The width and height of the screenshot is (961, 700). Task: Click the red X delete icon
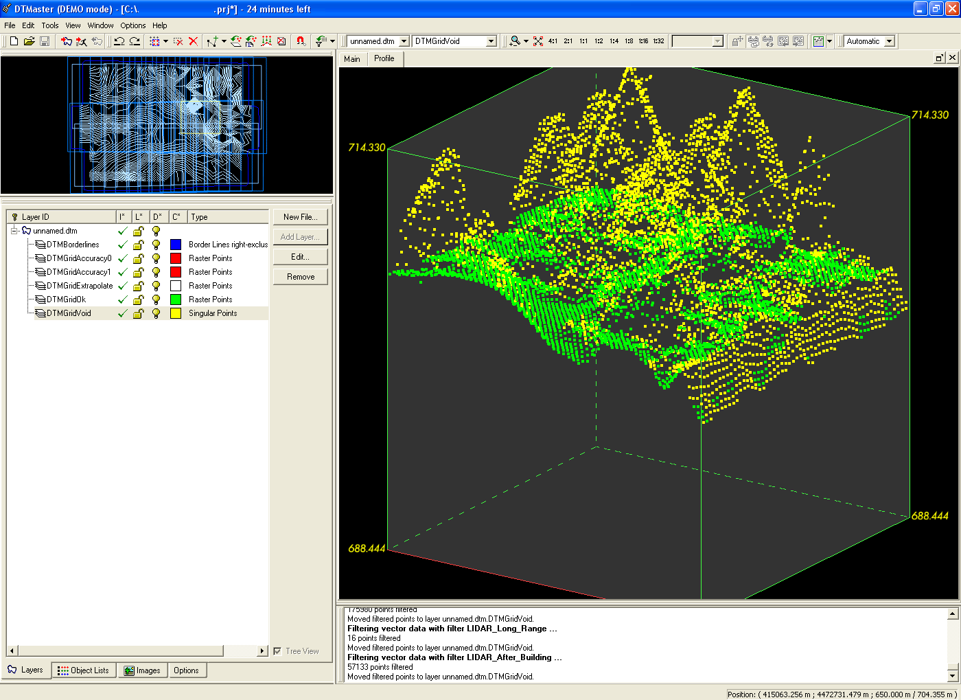(x=194, y=41)
